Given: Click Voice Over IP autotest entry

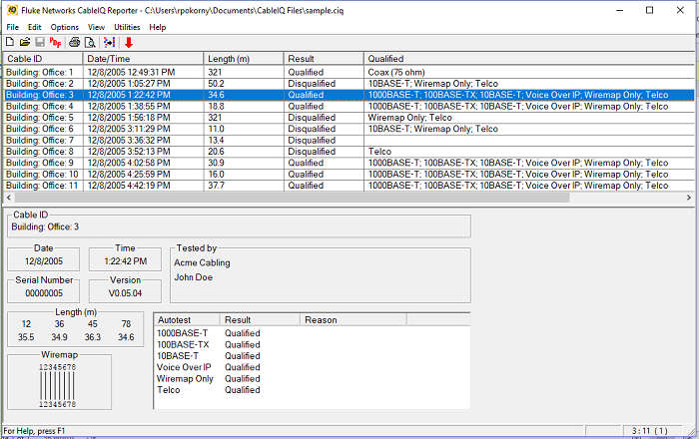Looking at the screenshot, I should pos(184,367).
